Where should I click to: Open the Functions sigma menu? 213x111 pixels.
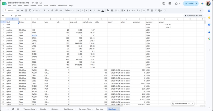click(x=165, y=11)
